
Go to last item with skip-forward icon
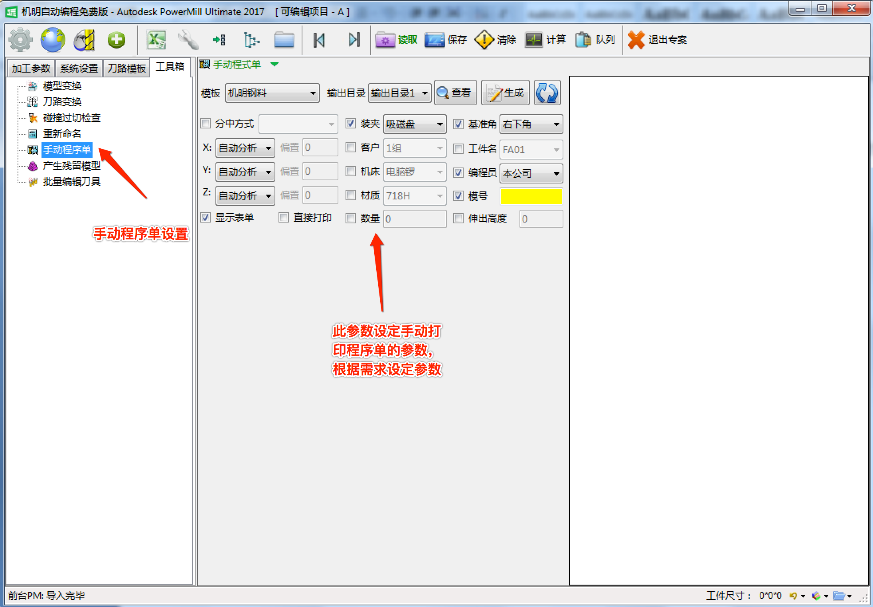(x=354, y=39)
